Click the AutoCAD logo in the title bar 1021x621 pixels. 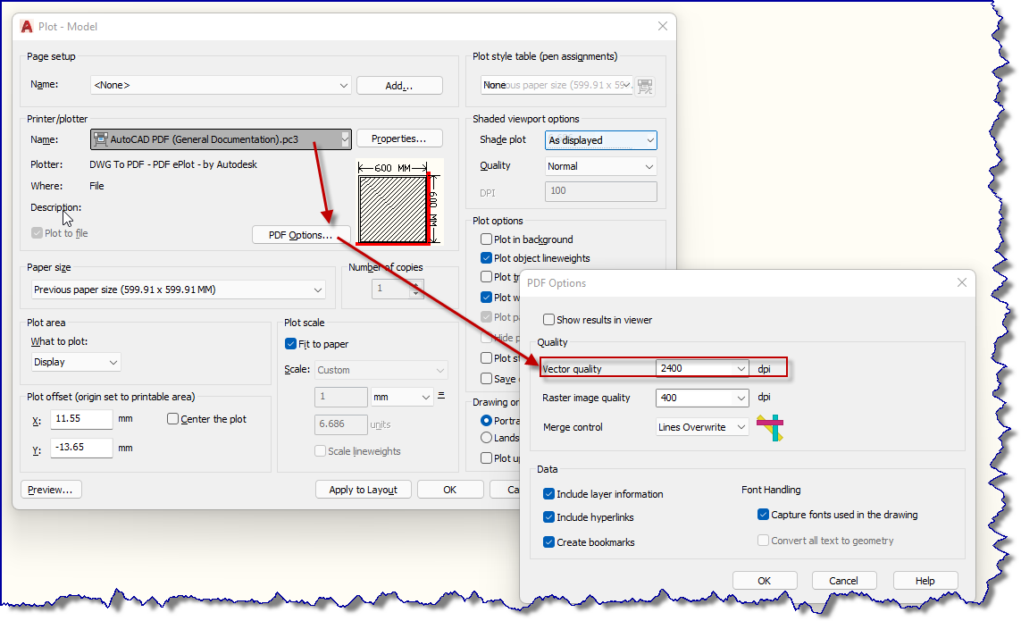tap(25, 26)
